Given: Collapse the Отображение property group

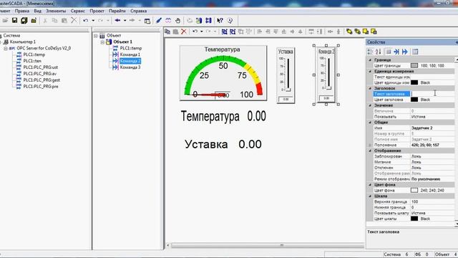Looking at the screenshot, I should pyautogui.click(x=370, y=150).
